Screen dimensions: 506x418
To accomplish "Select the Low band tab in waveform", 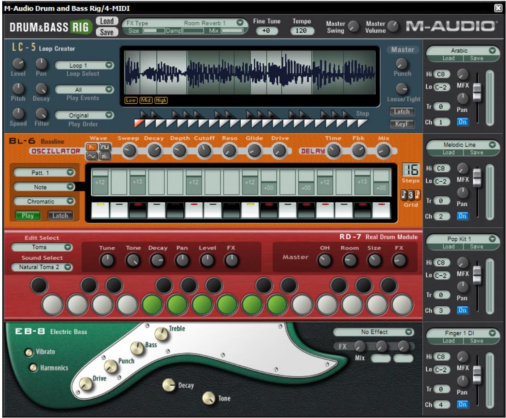I will pos(131,100).
